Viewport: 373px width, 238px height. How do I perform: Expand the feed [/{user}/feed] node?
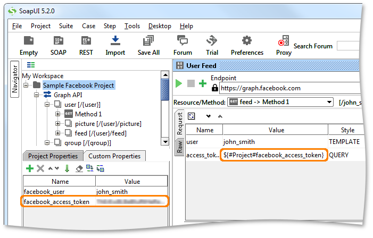point(57,133)
